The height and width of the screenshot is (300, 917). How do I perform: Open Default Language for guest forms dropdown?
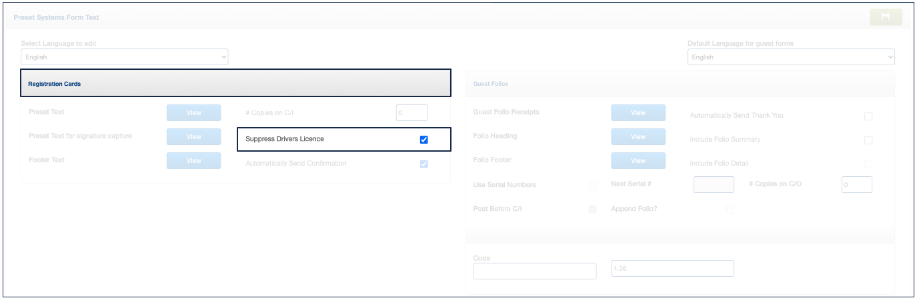[x=791, y=57]
